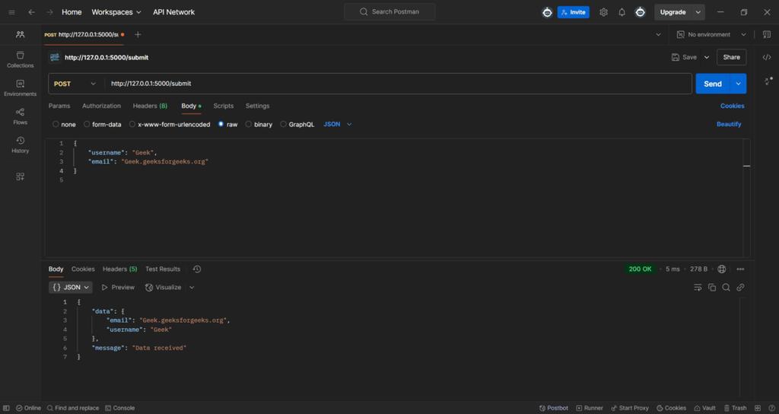Expand the POST method dropdown

[75, 84]
